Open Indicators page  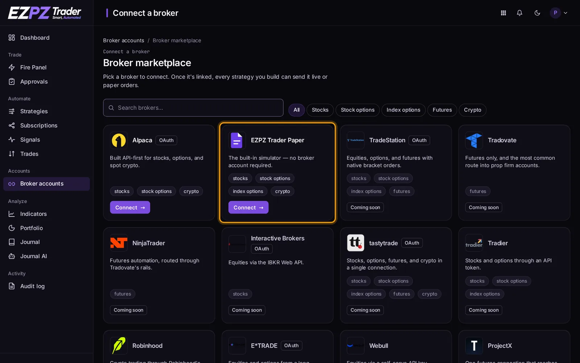click(x=46, y=214)
